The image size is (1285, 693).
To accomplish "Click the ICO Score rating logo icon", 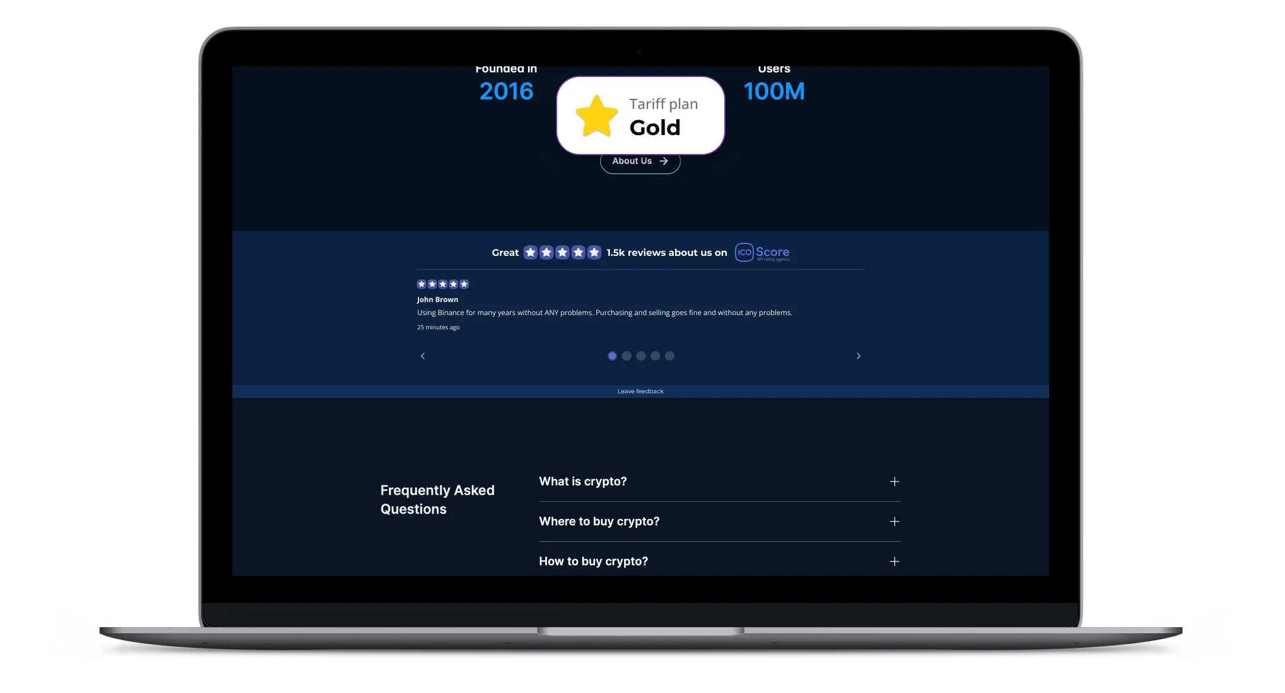I will (x=742, y=252).
